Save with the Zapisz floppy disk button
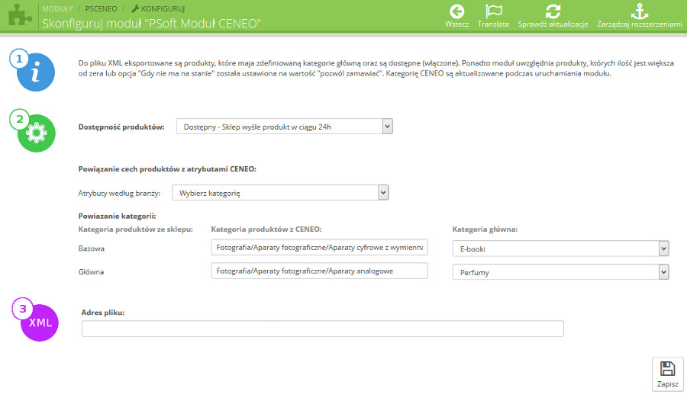This screenshot has width=687, height=401. pyautogui.click(x=667, y=374)
